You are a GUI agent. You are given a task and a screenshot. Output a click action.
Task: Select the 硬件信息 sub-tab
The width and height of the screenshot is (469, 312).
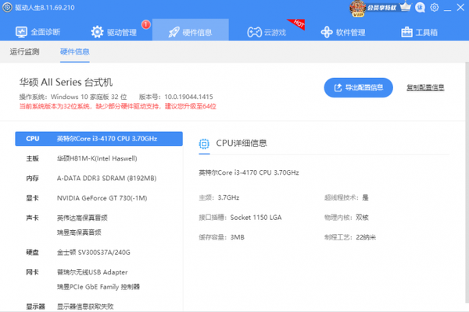pyautogui.click(x=74, y=52)
